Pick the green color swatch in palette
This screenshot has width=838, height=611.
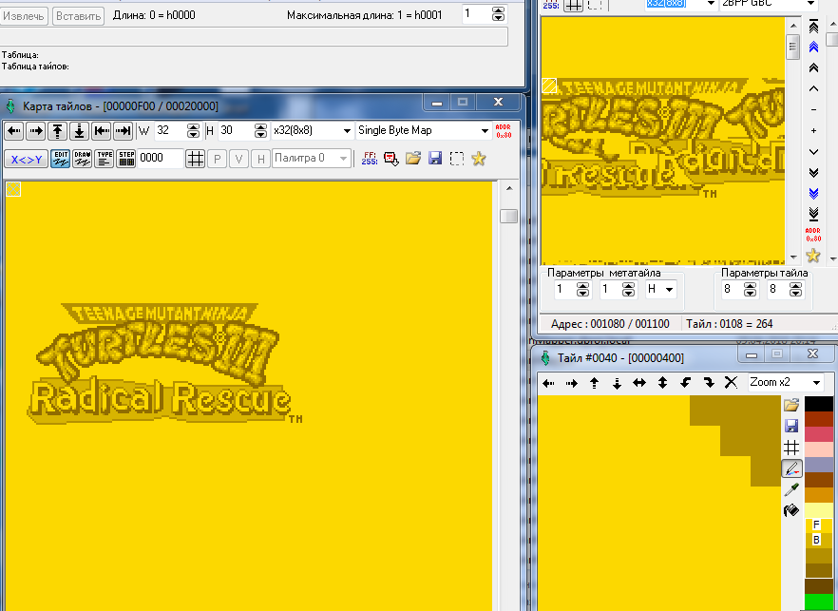coord(819,601)
